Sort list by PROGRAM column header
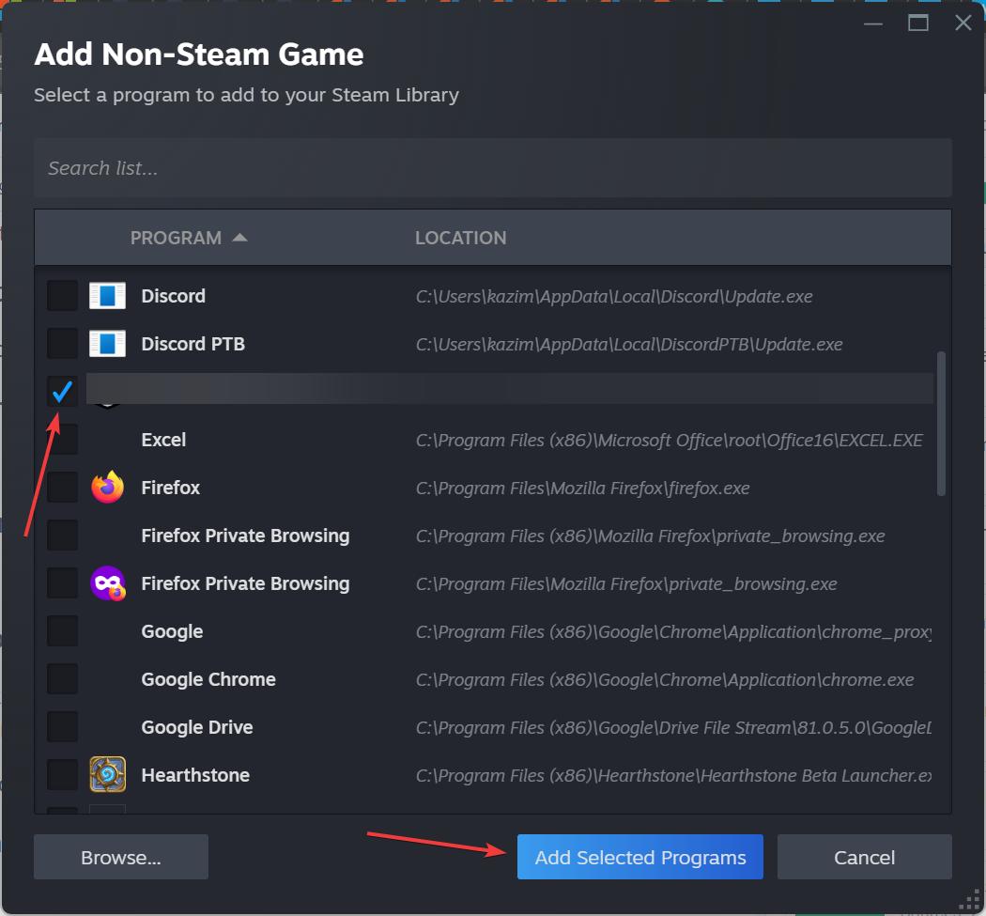Screen dimensions: 986x916 [189, 238]
